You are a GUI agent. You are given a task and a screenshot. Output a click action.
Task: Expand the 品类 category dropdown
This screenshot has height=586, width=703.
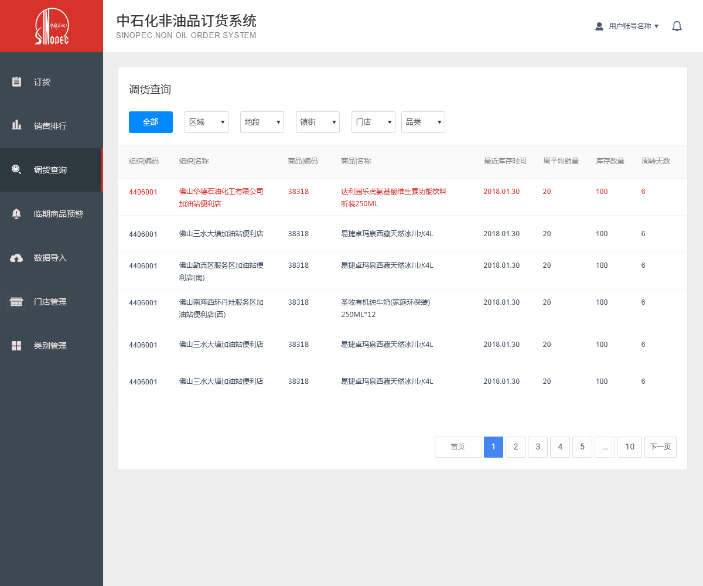(x=423, y=122)
